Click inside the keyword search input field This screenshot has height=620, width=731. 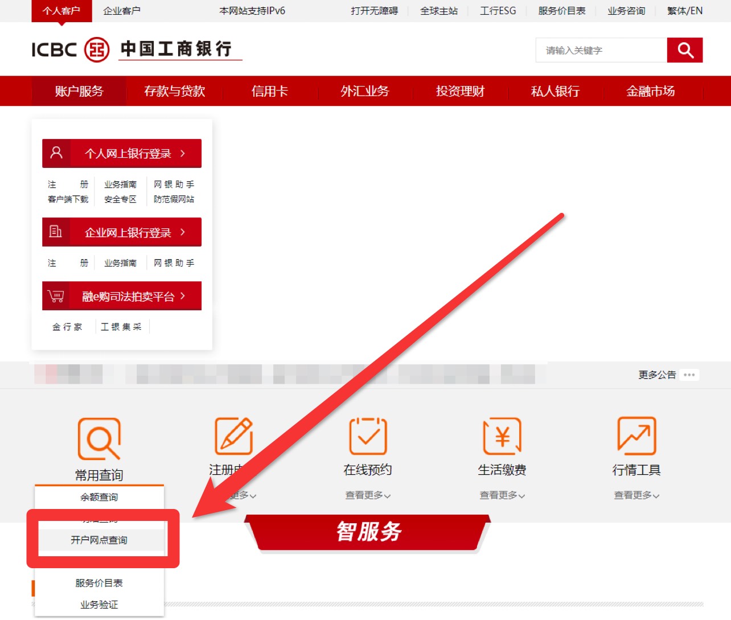pos(601,50)
